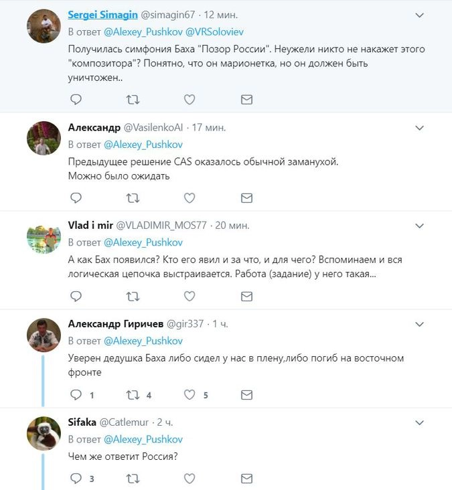Reply to Vlad i mir's tweet
The height and width of the screenshot is (490, 452).
[x=76, y=295]
